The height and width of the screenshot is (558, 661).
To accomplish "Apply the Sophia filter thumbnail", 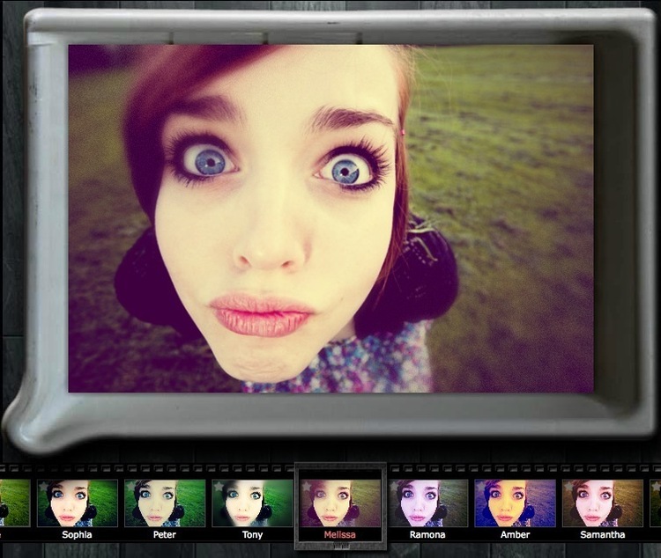I will [x=78, y=503].
